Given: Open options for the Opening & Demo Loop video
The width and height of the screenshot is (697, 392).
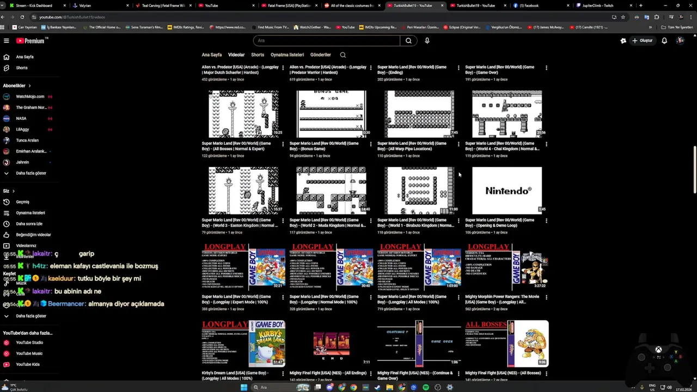Looking at the screenshot, I should 546,221.
